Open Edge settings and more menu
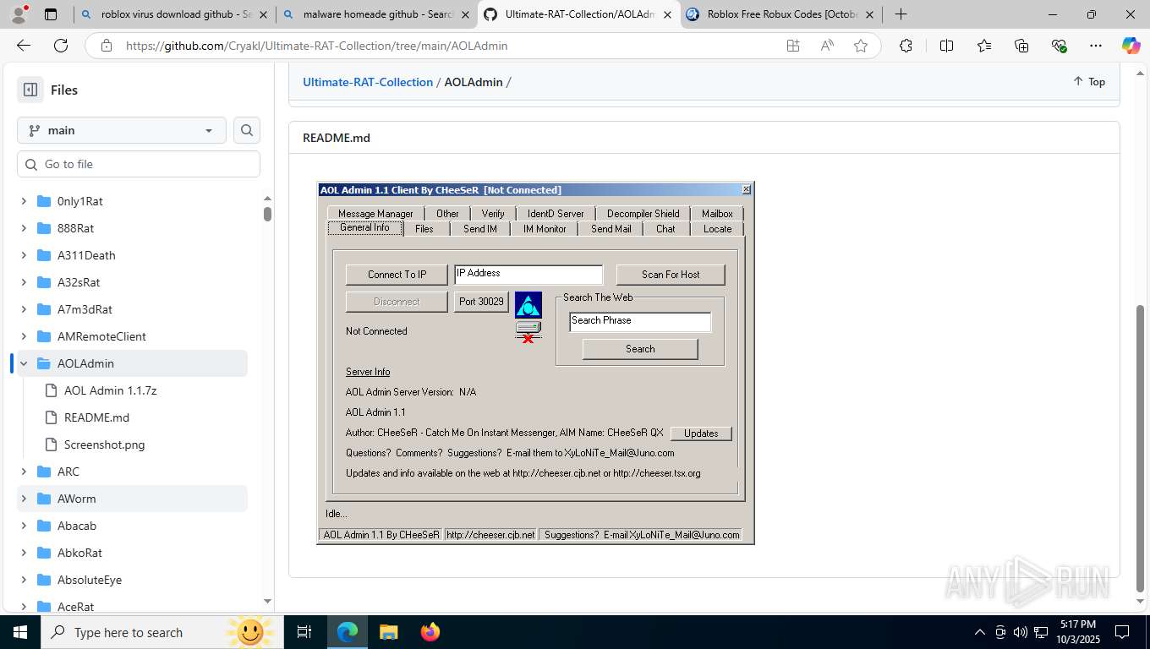 (x=1096, y=46)
